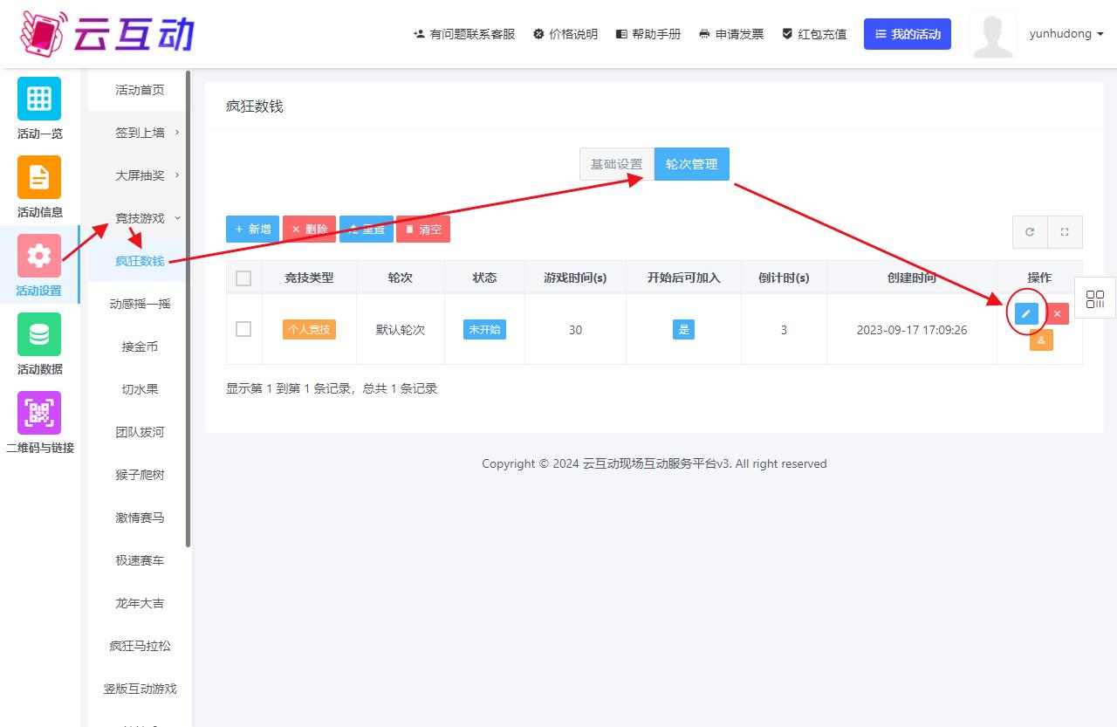Click the 我的活动 button
Image resolution: width=1117 pixels, height=727 pixels.
(x=907, y=34)
